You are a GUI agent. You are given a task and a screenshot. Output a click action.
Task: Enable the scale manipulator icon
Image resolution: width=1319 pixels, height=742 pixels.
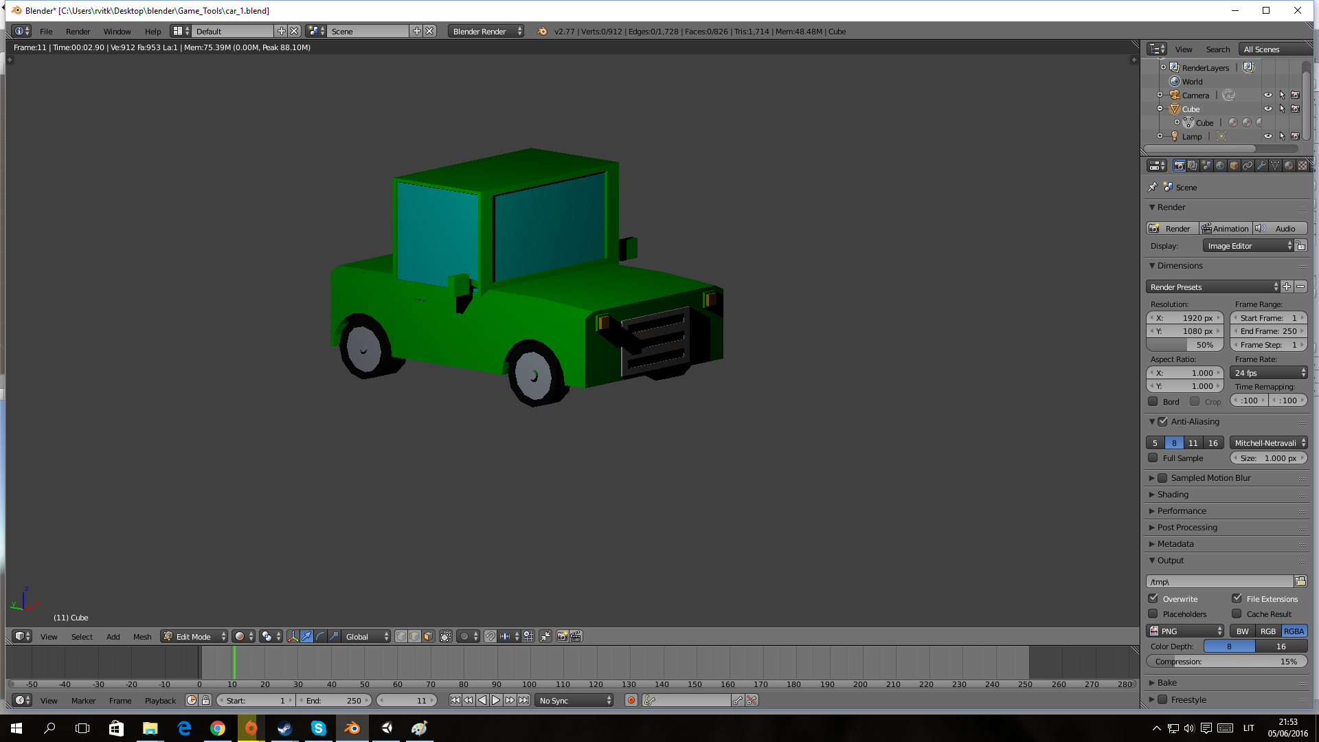[x=334, y=636]
